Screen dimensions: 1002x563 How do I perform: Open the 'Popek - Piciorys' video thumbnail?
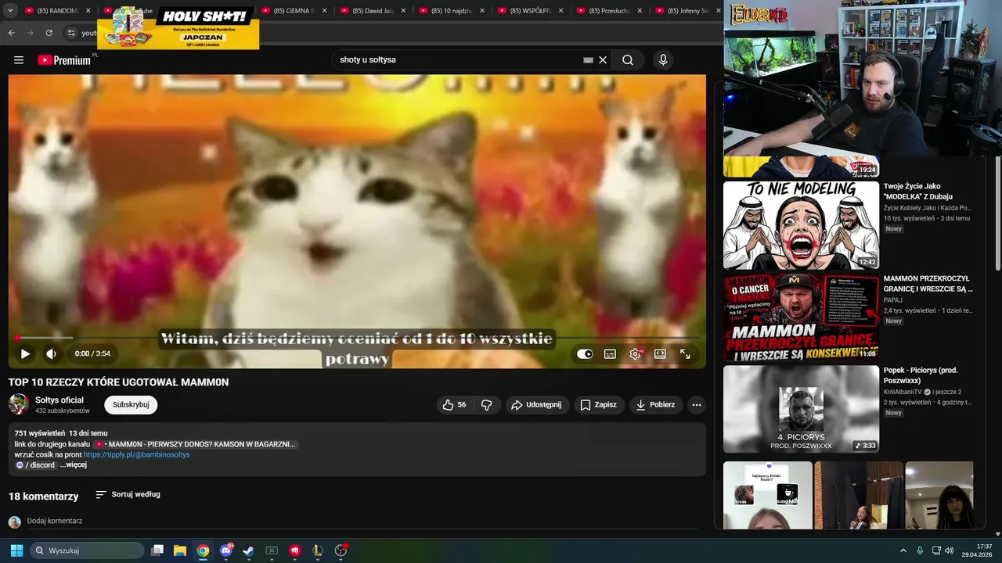801,409
